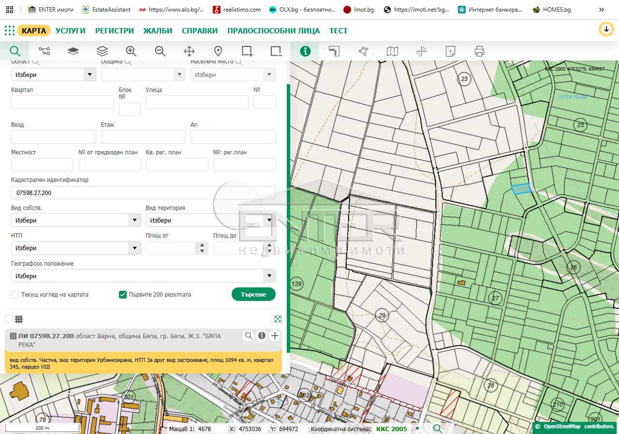Select the polygon nodes drawing tool
The image size is (619, 434).
[363, 51]
